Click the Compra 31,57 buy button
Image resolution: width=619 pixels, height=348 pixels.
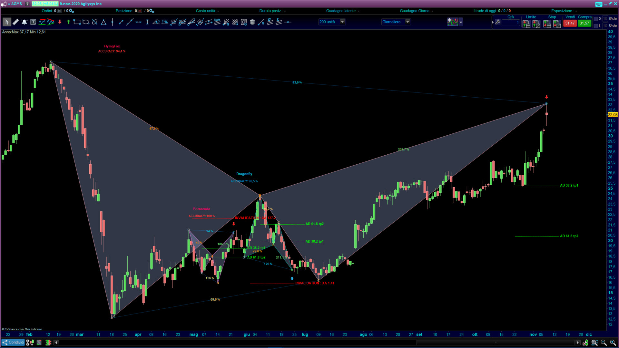[584, 23]
